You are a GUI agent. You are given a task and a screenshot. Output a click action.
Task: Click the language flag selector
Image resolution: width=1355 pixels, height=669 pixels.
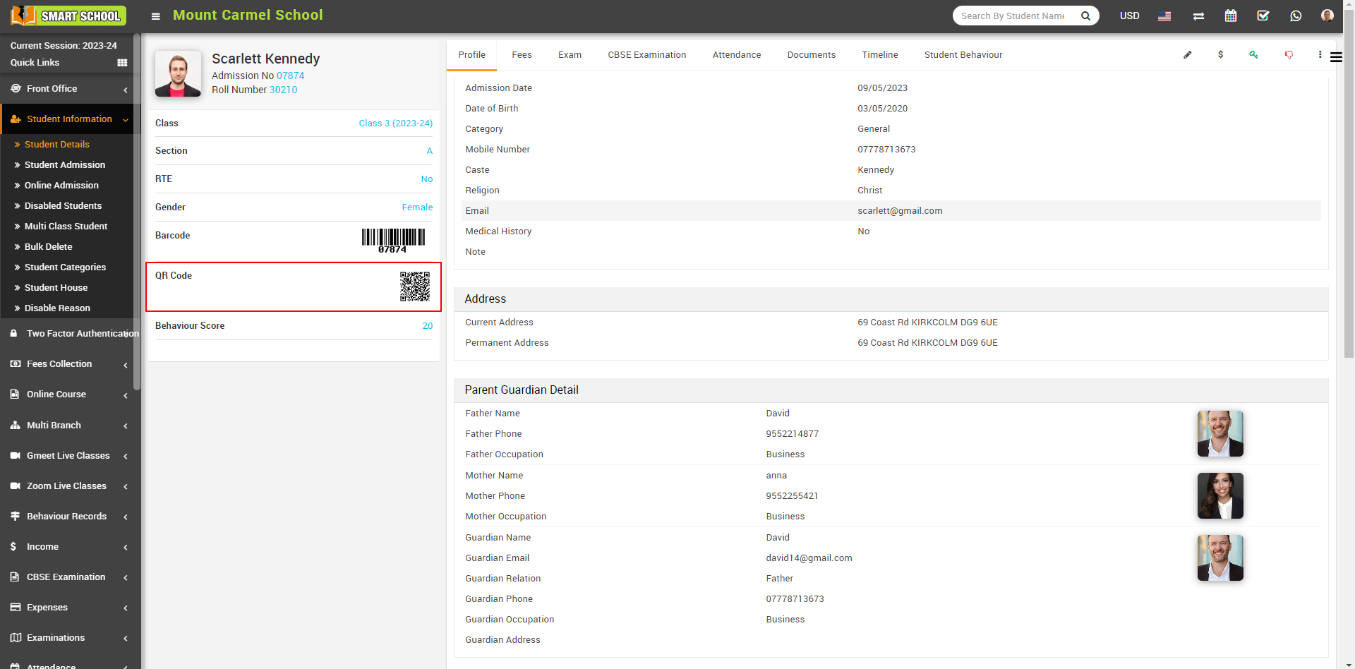tap(1164, 16)
